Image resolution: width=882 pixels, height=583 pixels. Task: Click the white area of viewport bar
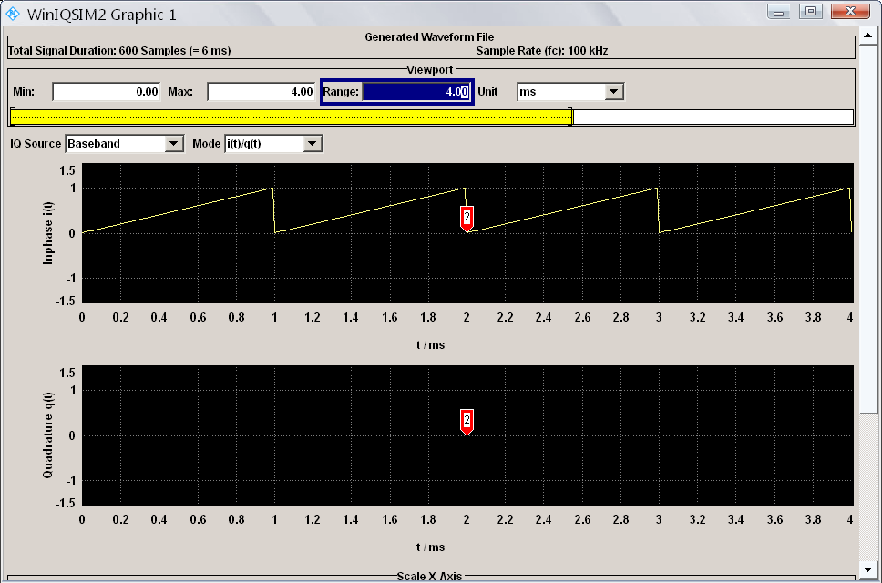712,117
